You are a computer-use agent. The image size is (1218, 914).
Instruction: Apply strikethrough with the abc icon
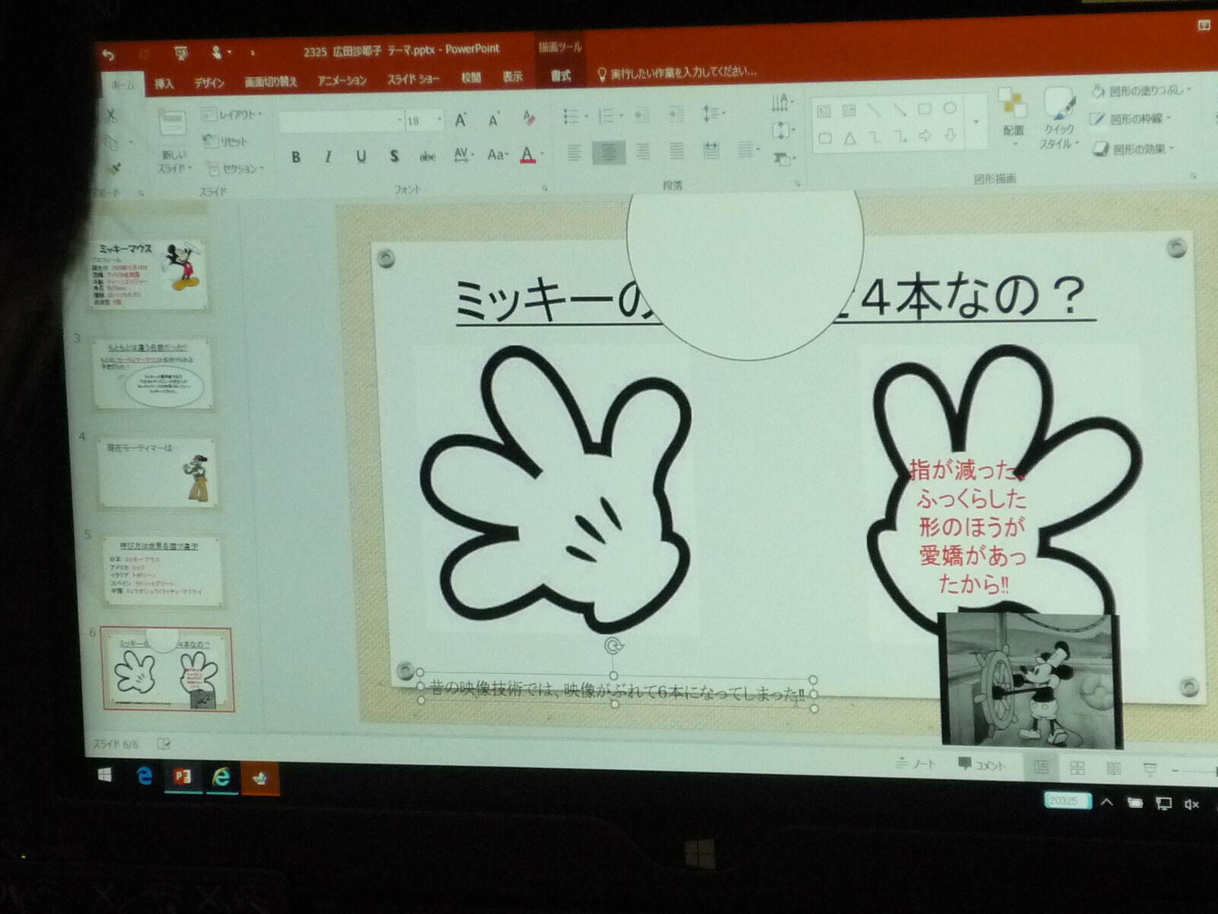[428, 156]
